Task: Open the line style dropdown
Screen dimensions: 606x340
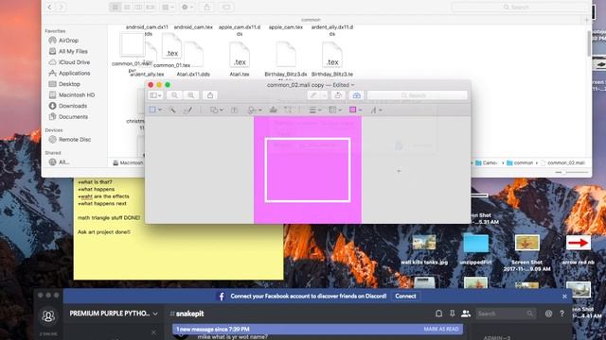Action: pos(315,110)
